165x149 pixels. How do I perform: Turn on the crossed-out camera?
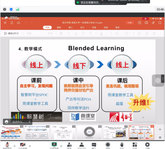[23, 145]
